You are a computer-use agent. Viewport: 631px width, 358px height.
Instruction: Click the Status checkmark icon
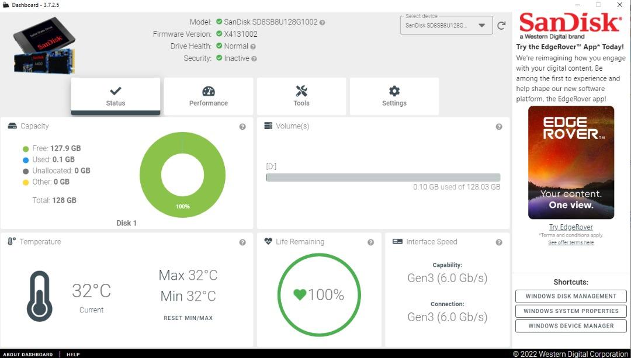click(116, 91)
